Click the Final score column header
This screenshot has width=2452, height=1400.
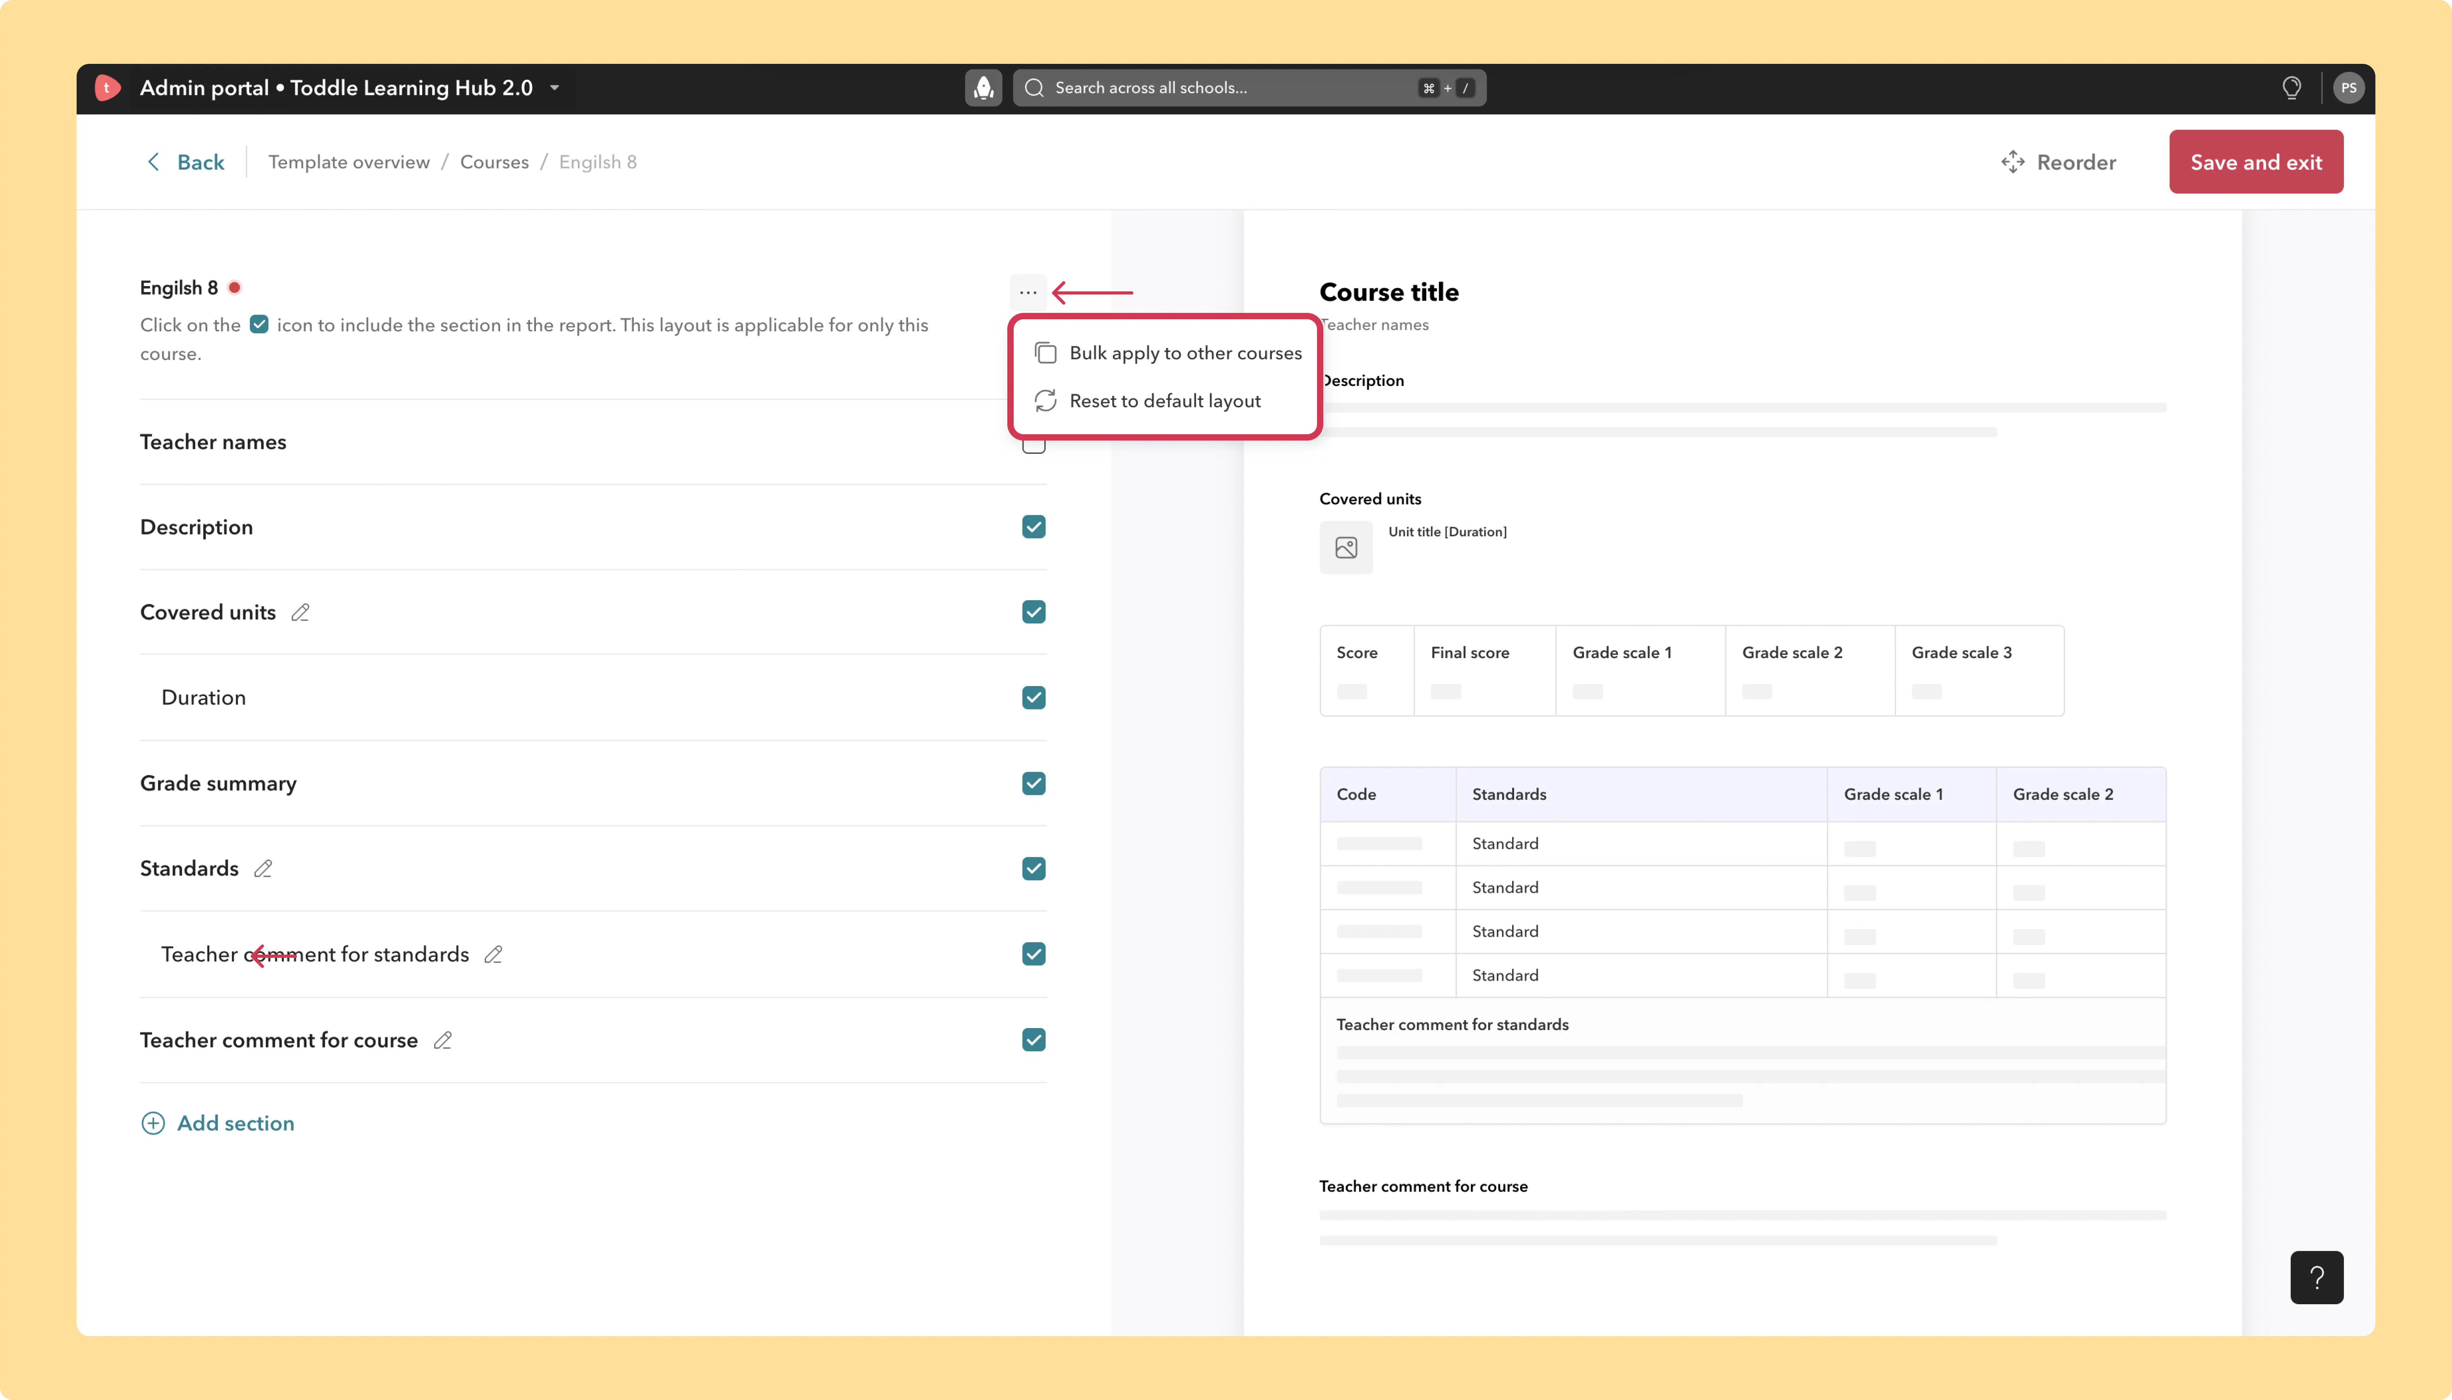point(1470,653)
